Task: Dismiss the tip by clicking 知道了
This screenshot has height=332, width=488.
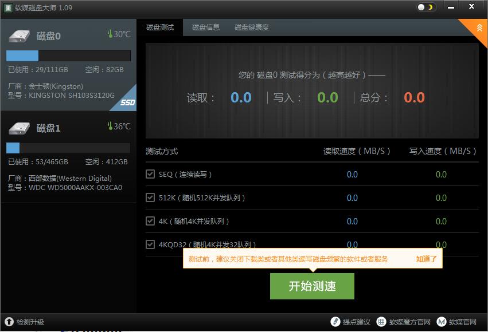Action: tap(425, 259)
